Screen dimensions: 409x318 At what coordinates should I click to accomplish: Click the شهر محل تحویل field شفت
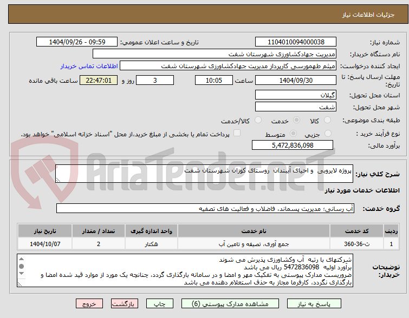coord(296,107)
